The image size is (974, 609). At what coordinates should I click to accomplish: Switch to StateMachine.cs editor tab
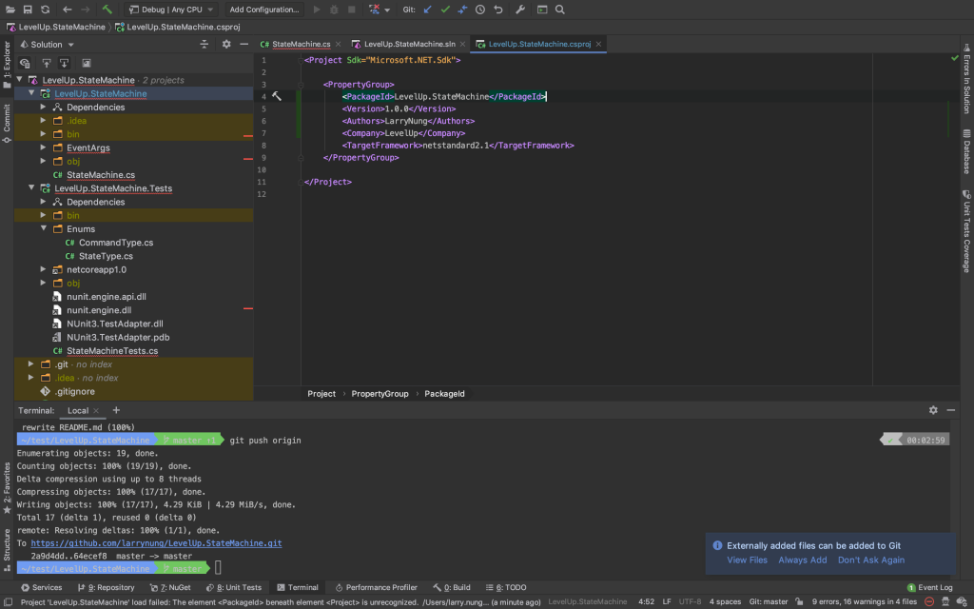click(301, 44)
